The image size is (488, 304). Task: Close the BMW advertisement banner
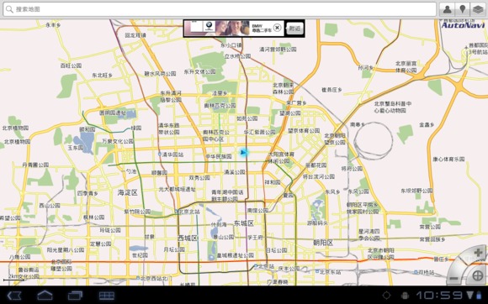(277, 29)
